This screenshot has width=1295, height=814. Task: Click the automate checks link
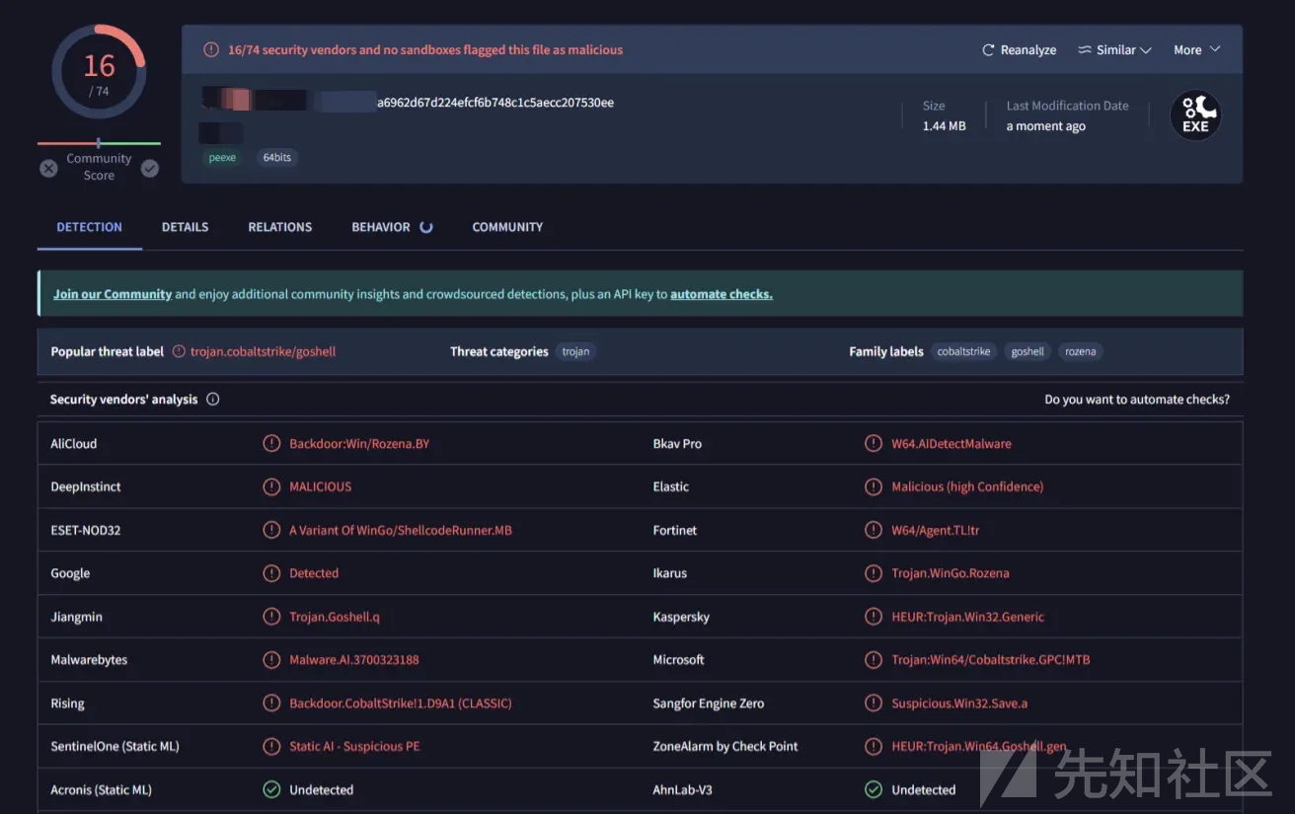tap(722, 294)
